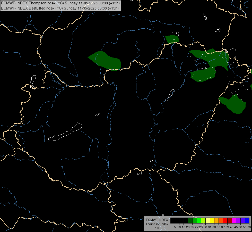Click the legend tick value '40'
This screenshot has height=232, width=252.
[232, 227]
